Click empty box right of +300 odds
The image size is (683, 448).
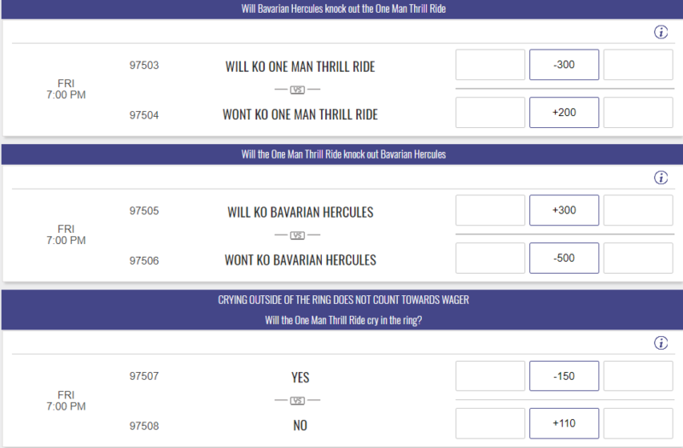point(638,210)
